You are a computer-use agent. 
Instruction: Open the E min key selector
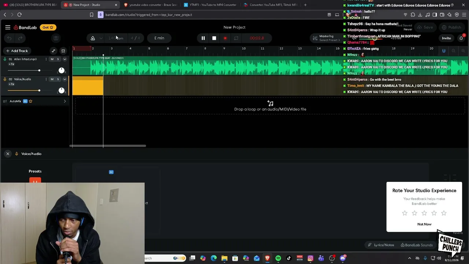[x=159, y=38]
